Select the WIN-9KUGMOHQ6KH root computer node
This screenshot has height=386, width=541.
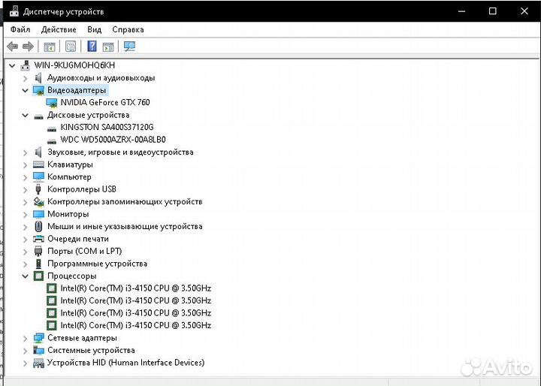click(74, 65)
